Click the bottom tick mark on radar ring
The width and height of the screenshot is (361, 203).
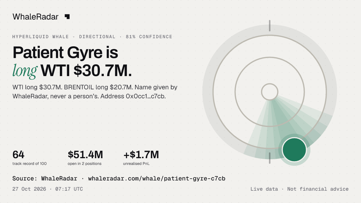(x=270, y=158)
